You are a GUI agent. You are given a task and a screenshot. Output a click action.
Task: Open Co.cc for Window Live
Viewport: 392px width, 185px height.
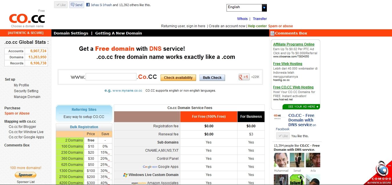point(26,132)
